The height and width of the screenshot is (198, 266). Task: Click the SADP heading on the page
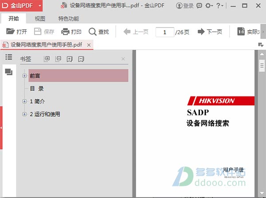198,113
